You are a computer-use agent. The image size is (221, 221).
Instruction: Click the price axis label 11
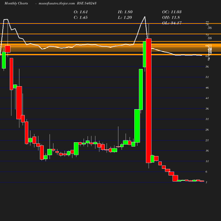coord(207,161)
